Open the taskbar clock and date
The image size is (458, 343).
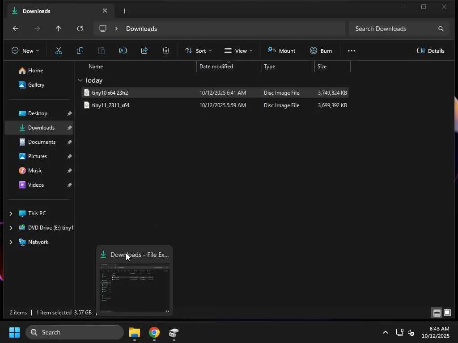436,332
